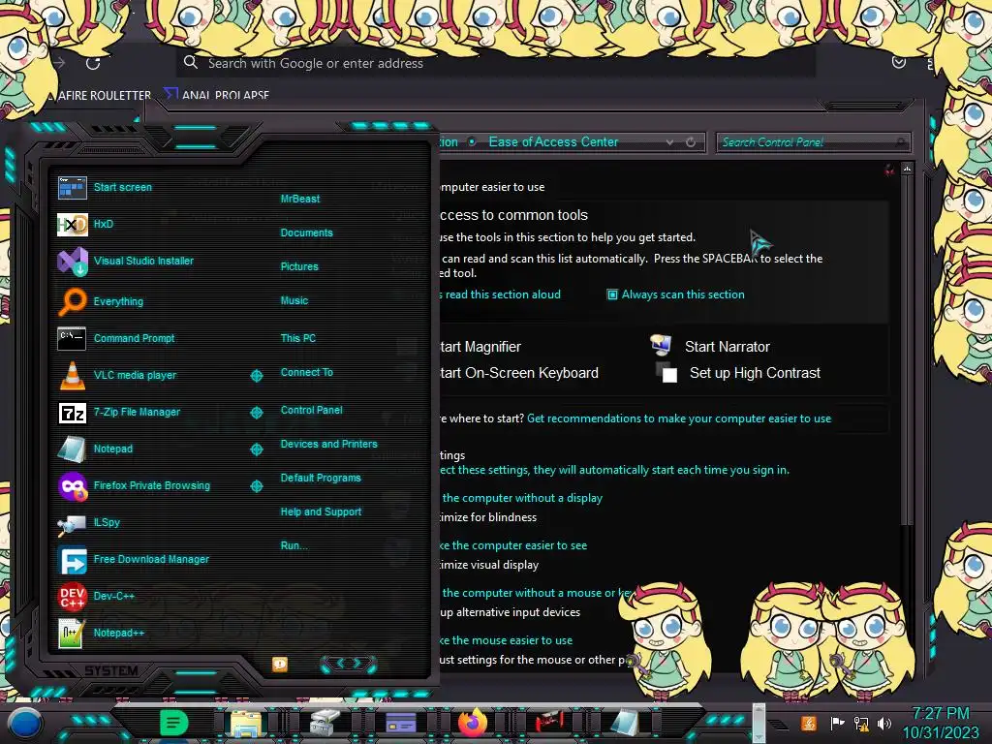Viewport: 992px width, 744px height.
Task: Open the purple card app on taskbar
Action: [x=400, y=723]
